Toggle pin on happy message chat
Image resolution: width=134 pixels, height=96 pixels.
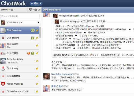pyautogui.click(x=37, y=84)
